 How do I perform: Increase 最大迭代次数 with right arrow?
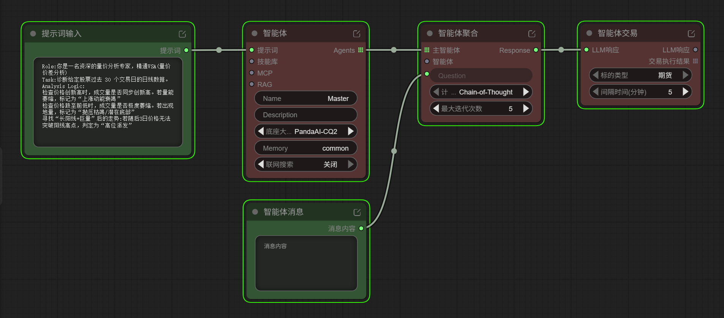point(526,109)
